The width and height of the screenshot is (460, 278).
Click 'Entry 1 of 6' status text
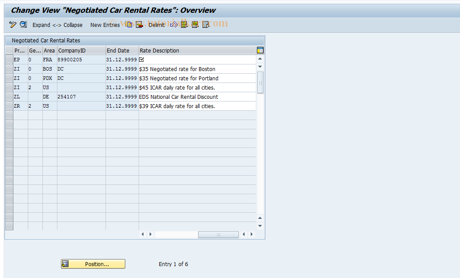[173, 264]
